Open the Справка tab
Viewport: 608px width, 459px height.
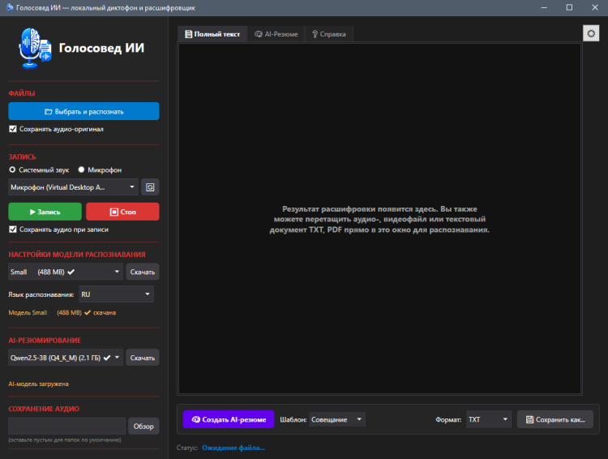329,34
